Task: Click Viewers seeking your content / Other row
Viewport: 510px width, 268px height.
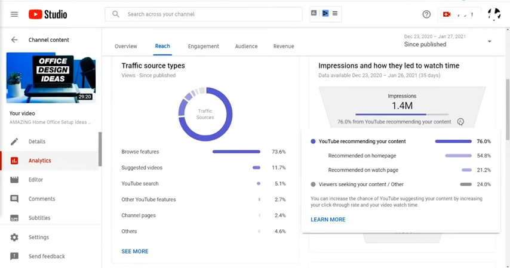Action: pos(401,184)
